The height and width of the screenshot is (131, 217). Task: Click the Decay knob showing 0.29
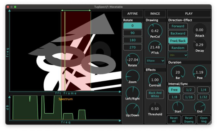coord(199,45)
